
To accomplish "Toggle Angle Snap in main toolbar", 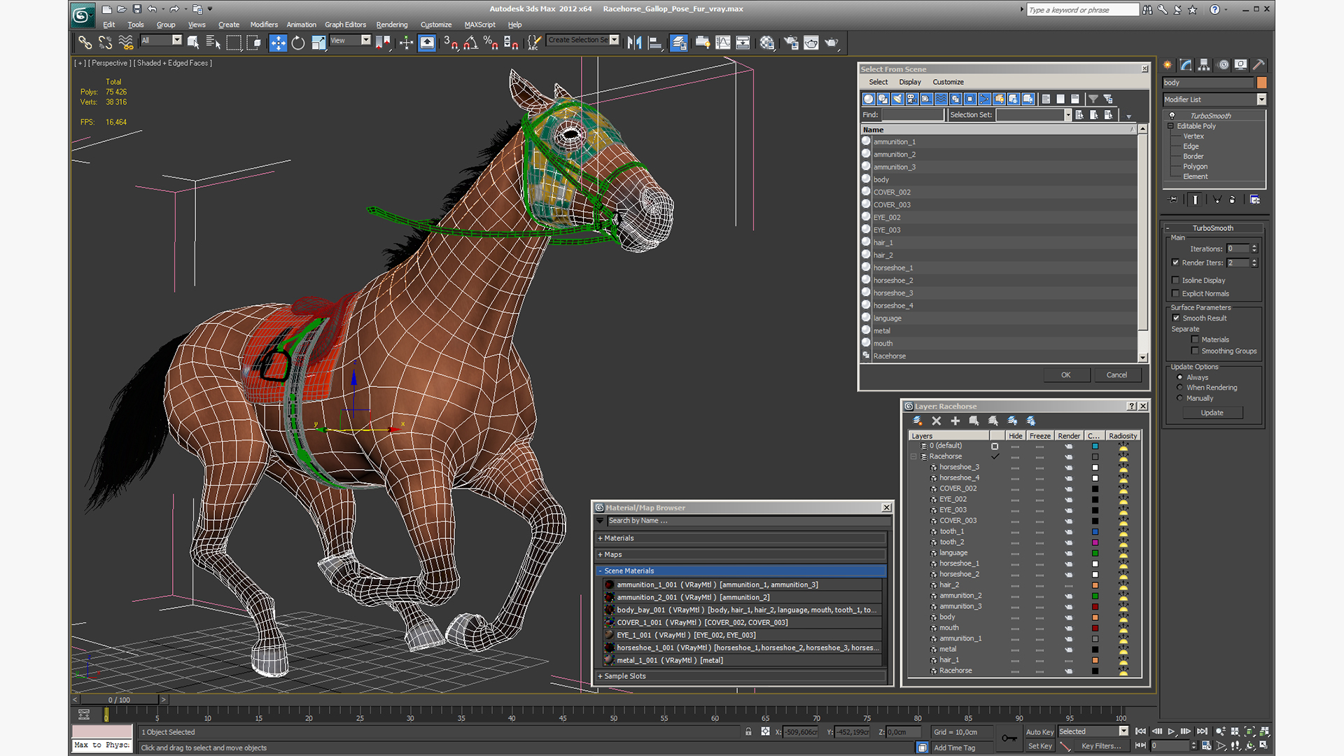I will click(470, 43).
